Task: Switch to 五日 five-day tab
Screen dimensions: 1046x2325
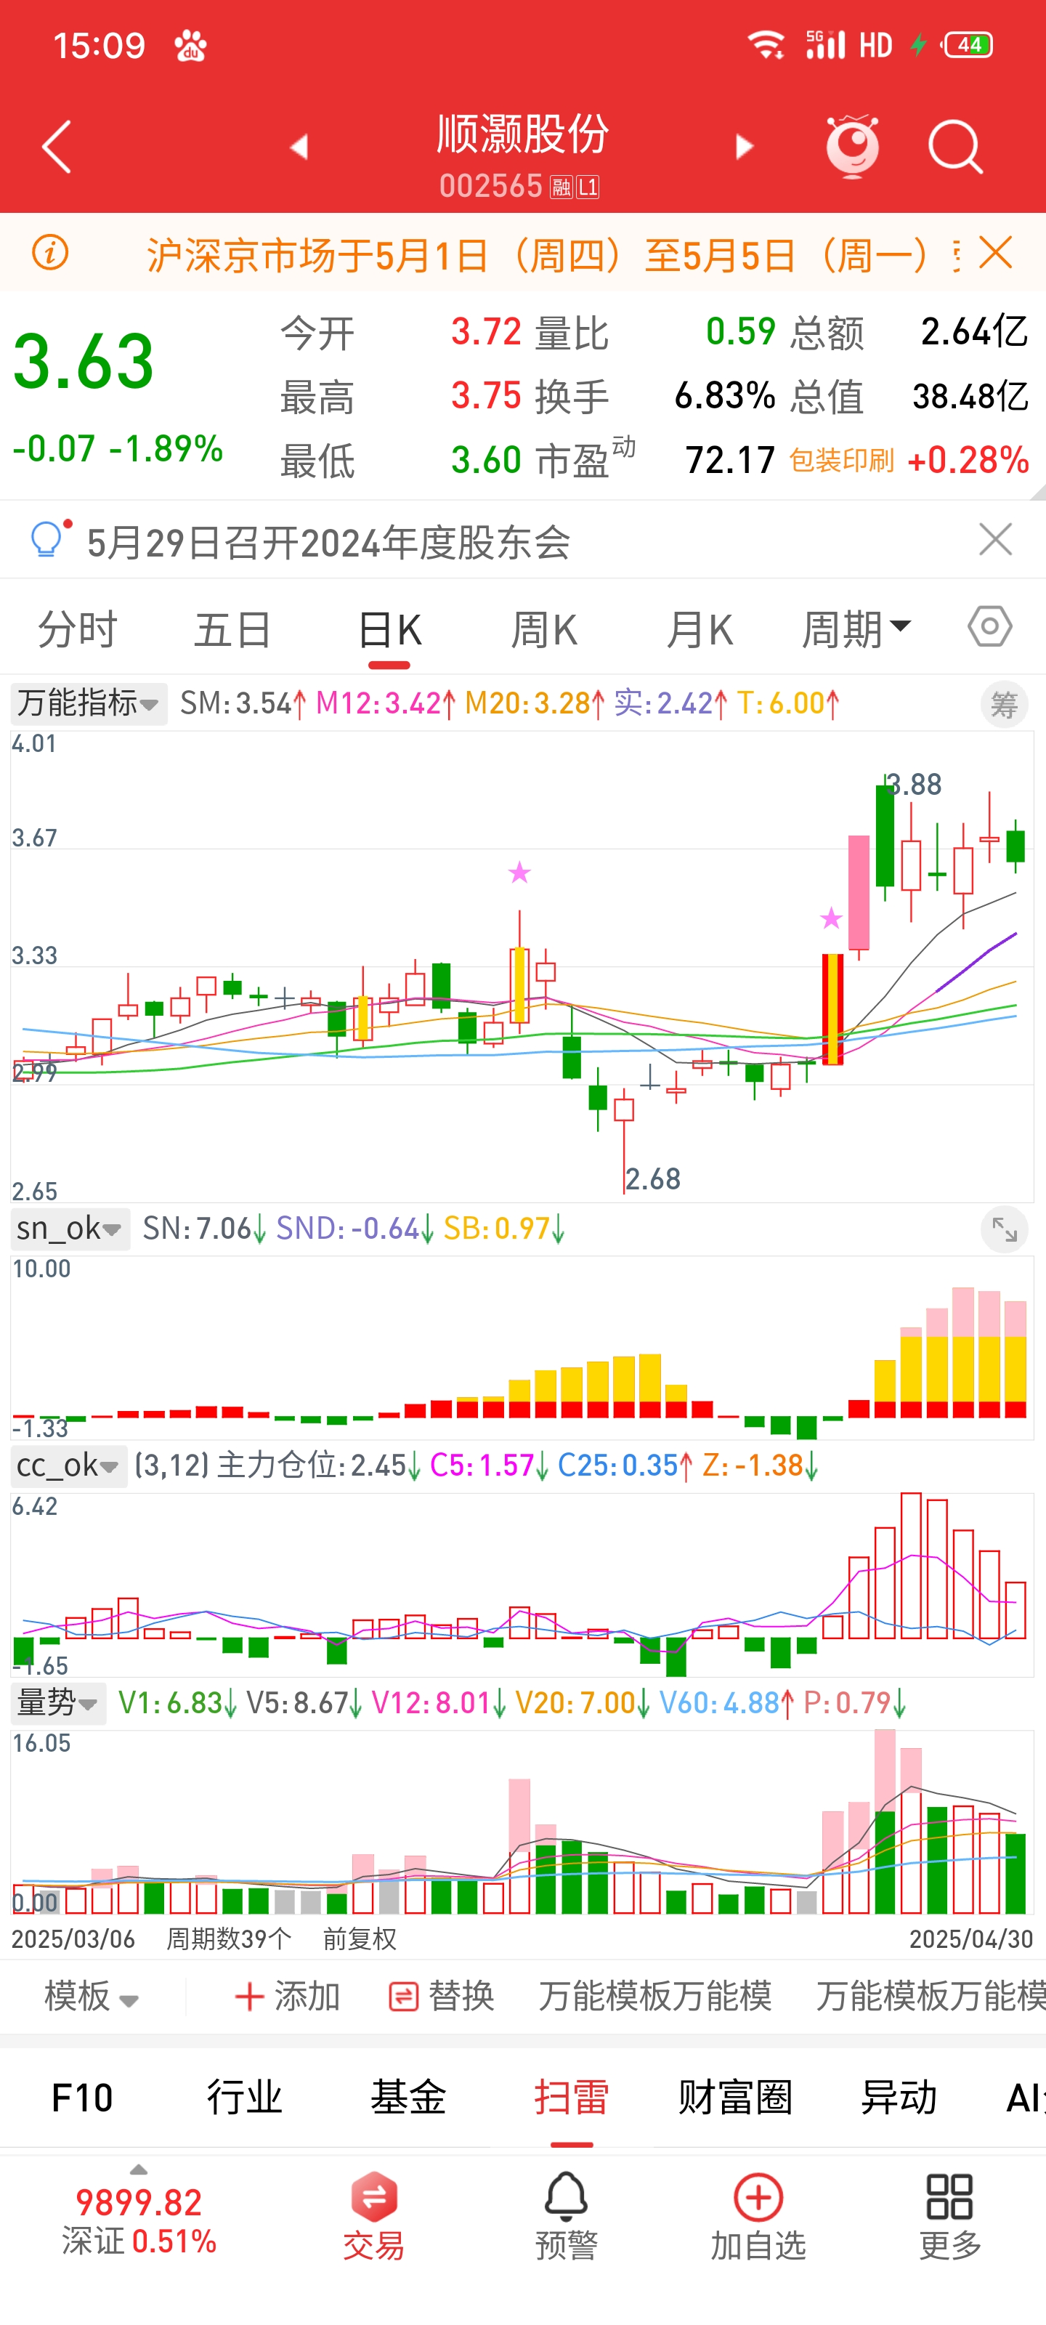Action: tap(233, 628)
